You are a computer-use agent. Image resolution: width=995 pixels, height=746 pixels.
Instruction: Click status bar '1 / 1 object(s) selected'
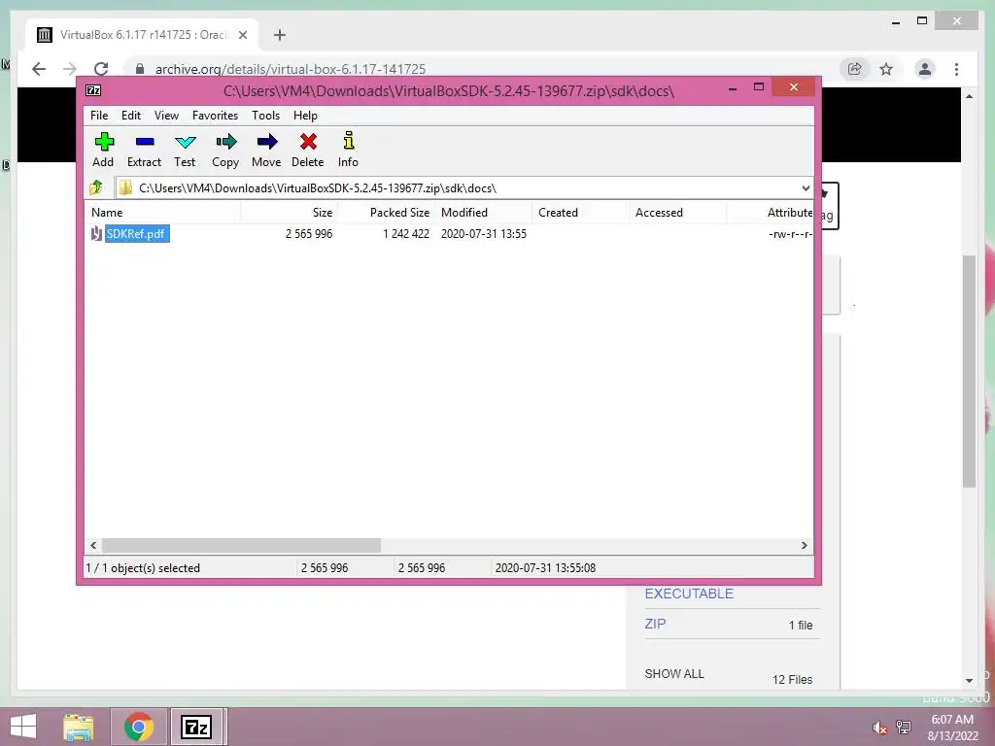pyautogui.click(x=143, y=567)
